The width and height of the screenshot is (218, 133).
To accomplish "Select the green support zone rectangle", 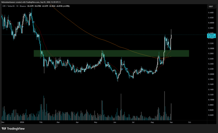I will coord(111,53).
